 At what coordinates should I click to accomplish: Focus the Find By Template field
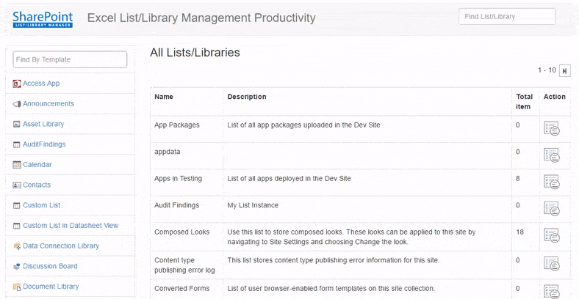pos(70,59)
